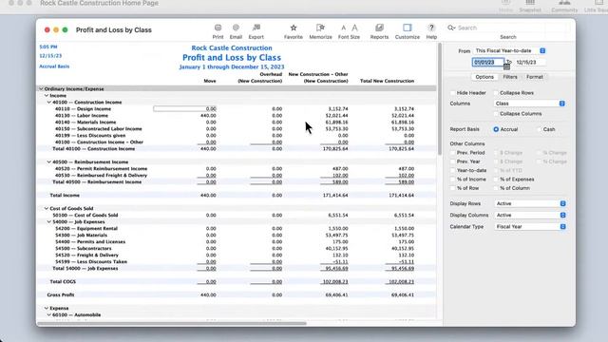Select the 40110 Design Income Move cell
This screenshot has width=608, height=342.
pos(184,109)
